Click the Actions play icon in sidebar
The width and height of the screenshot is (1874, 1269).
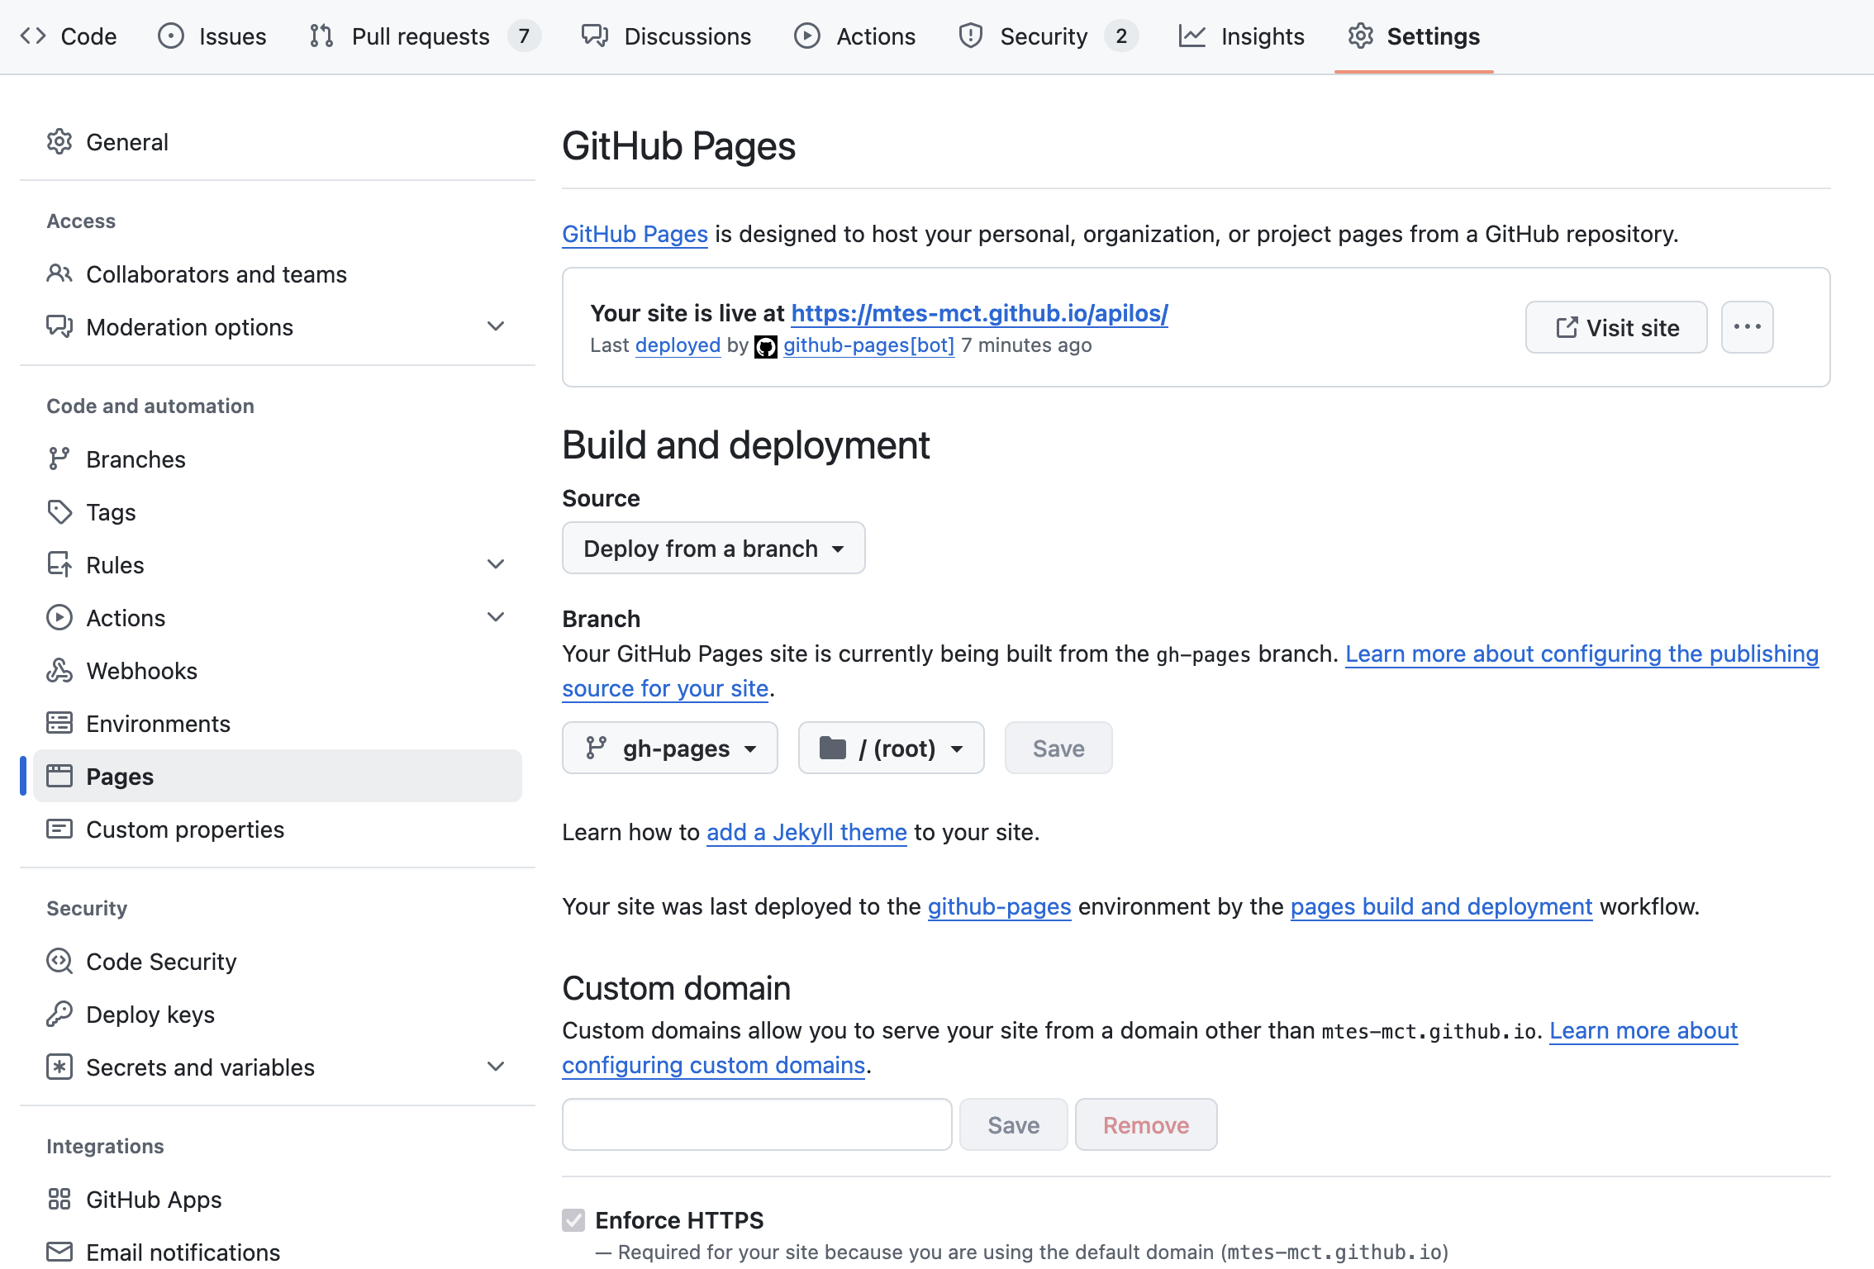tap(59, 618)
